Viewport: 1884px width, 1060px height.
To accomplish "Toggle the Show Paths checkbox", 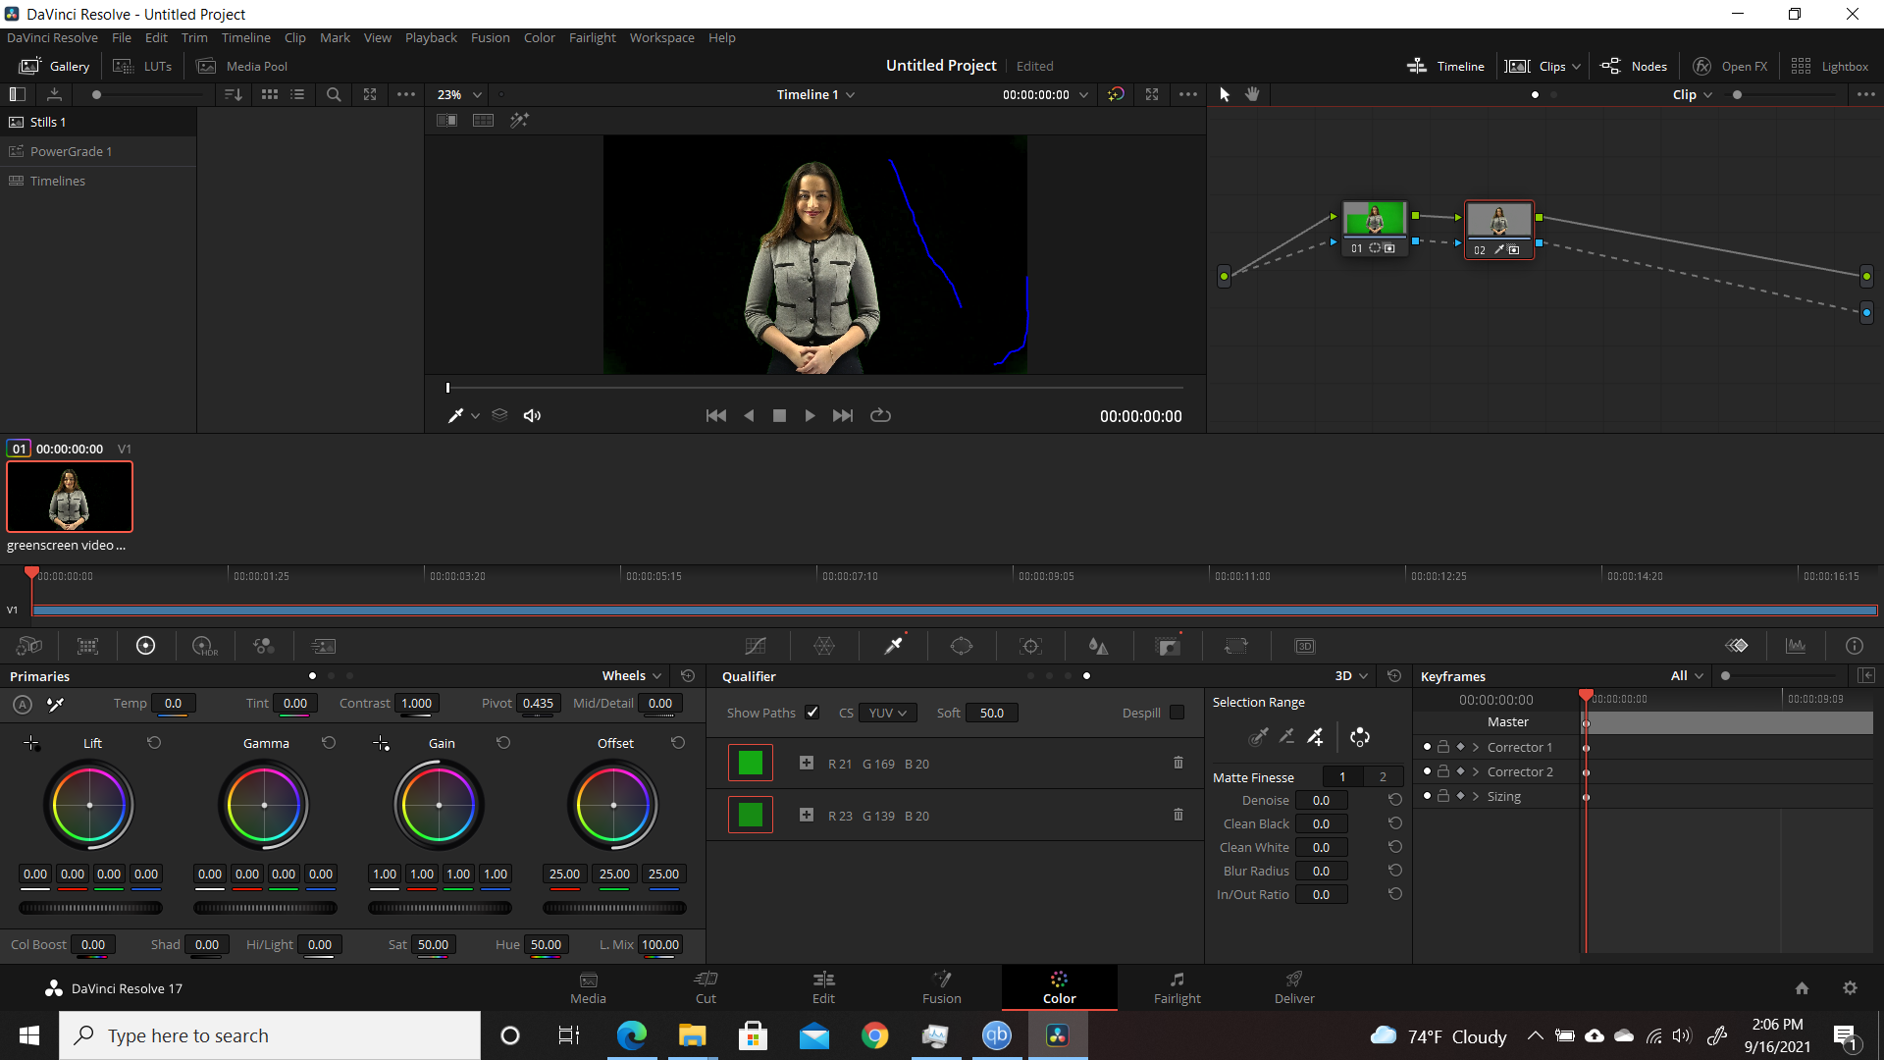I will point(812,713).
